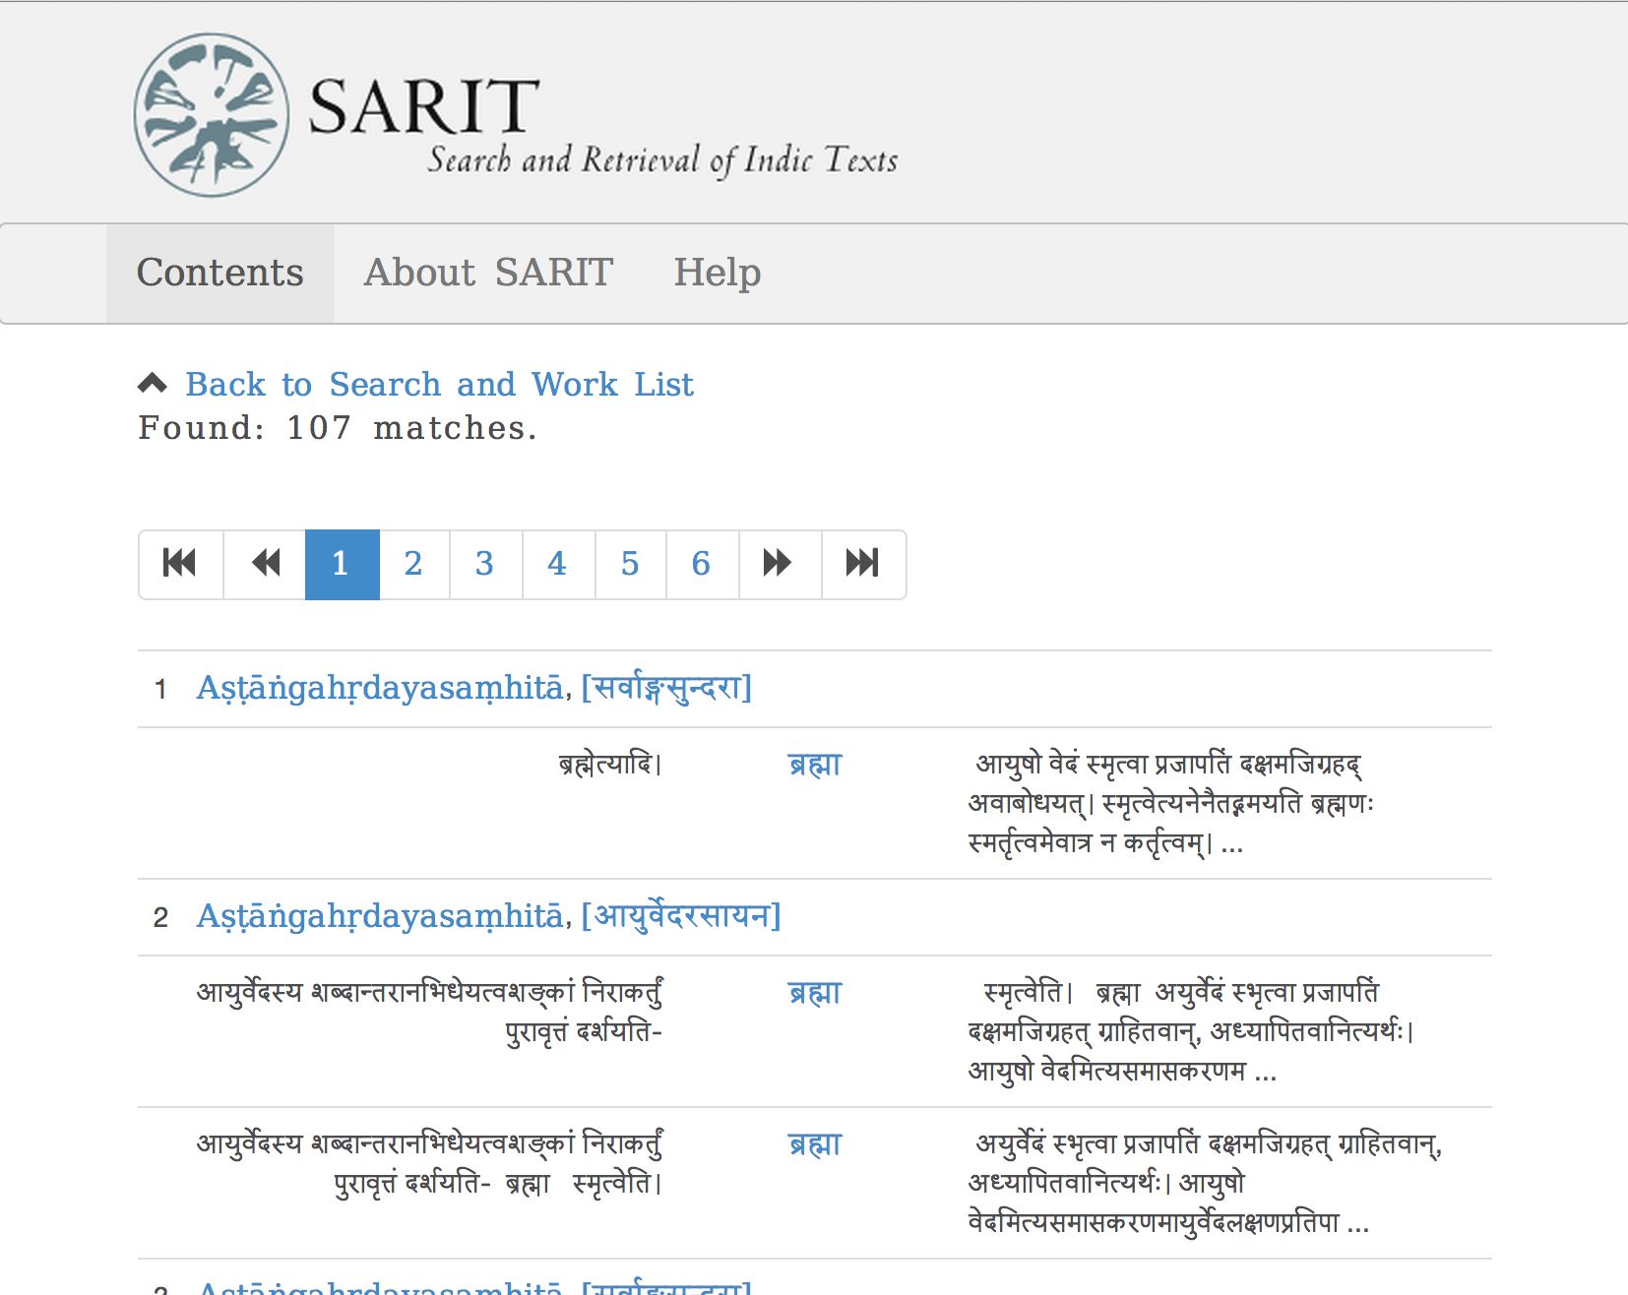Screen dimensions: 1628x1295
Task: Open result 1 Aṣṭāṅgahṛdayasaṃhitā सर्वाङ्गसुन्दरा link
Action: point(473,688)
